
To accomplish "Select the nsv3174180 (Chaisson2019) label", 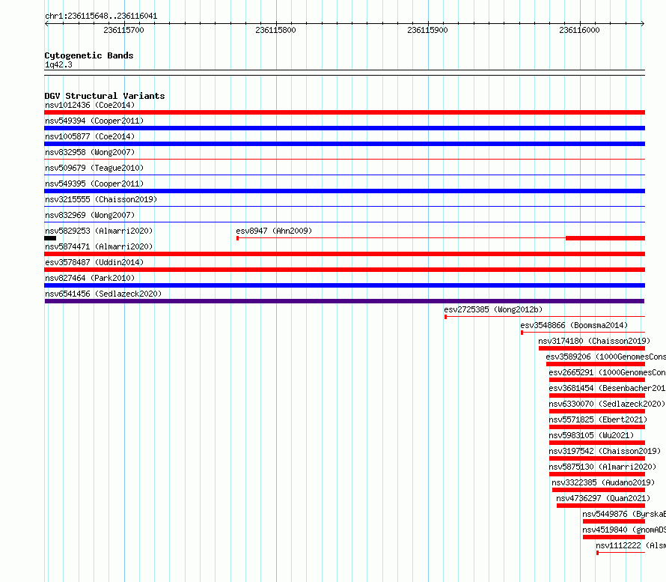I will point(594,341).
